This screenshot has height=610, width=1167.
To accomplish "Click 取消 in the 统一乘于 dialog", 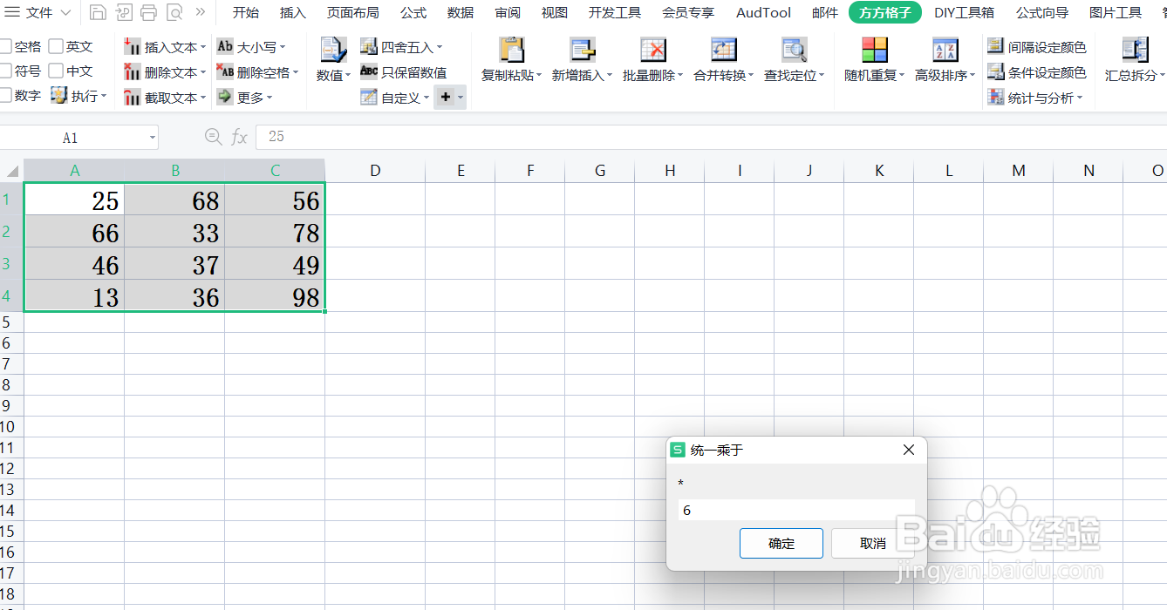I will (x=873, y=543).
